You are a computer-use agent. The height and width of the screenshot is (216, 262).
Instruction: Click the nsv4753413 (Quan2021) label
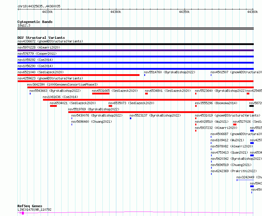click(229, 152)
